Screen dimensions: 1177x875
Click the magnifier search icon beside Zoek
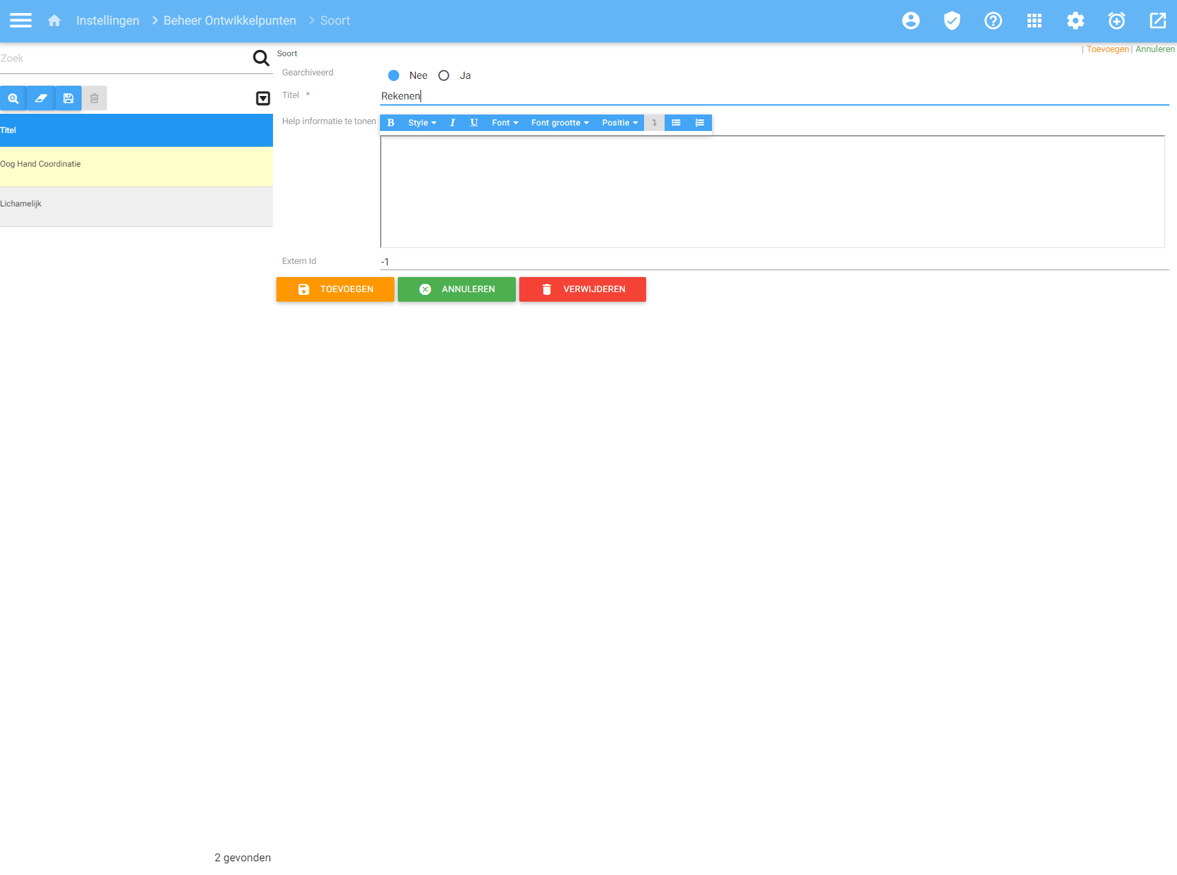pos(261,58)
